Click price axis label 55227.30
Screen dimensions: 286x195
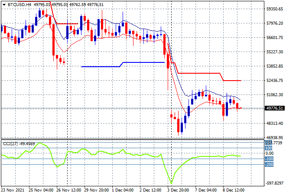coord(275,52)
